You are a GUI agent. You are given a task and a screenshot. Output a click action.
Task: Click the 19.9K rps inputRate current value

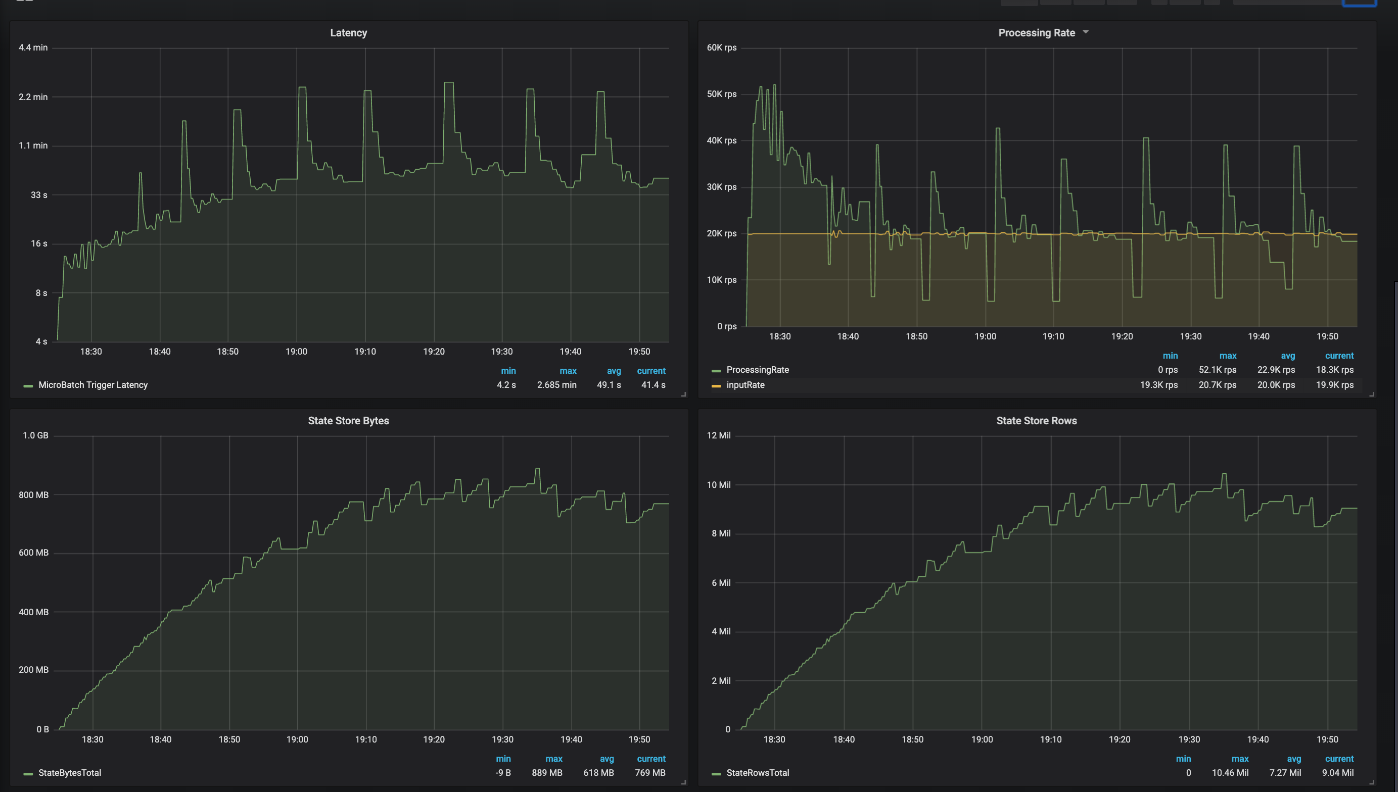[1334, 384]
